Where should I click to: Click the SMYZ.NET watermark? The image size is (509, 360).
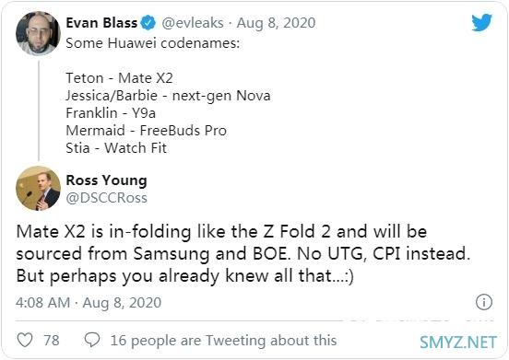(458, 343)
